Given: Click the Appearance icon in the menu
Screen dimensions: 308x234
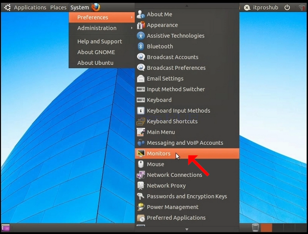Looking at the screenshot, I should coord(141,25).
